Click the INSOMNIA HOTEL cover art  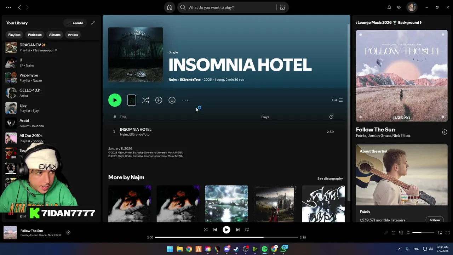(x=136, y=55)
